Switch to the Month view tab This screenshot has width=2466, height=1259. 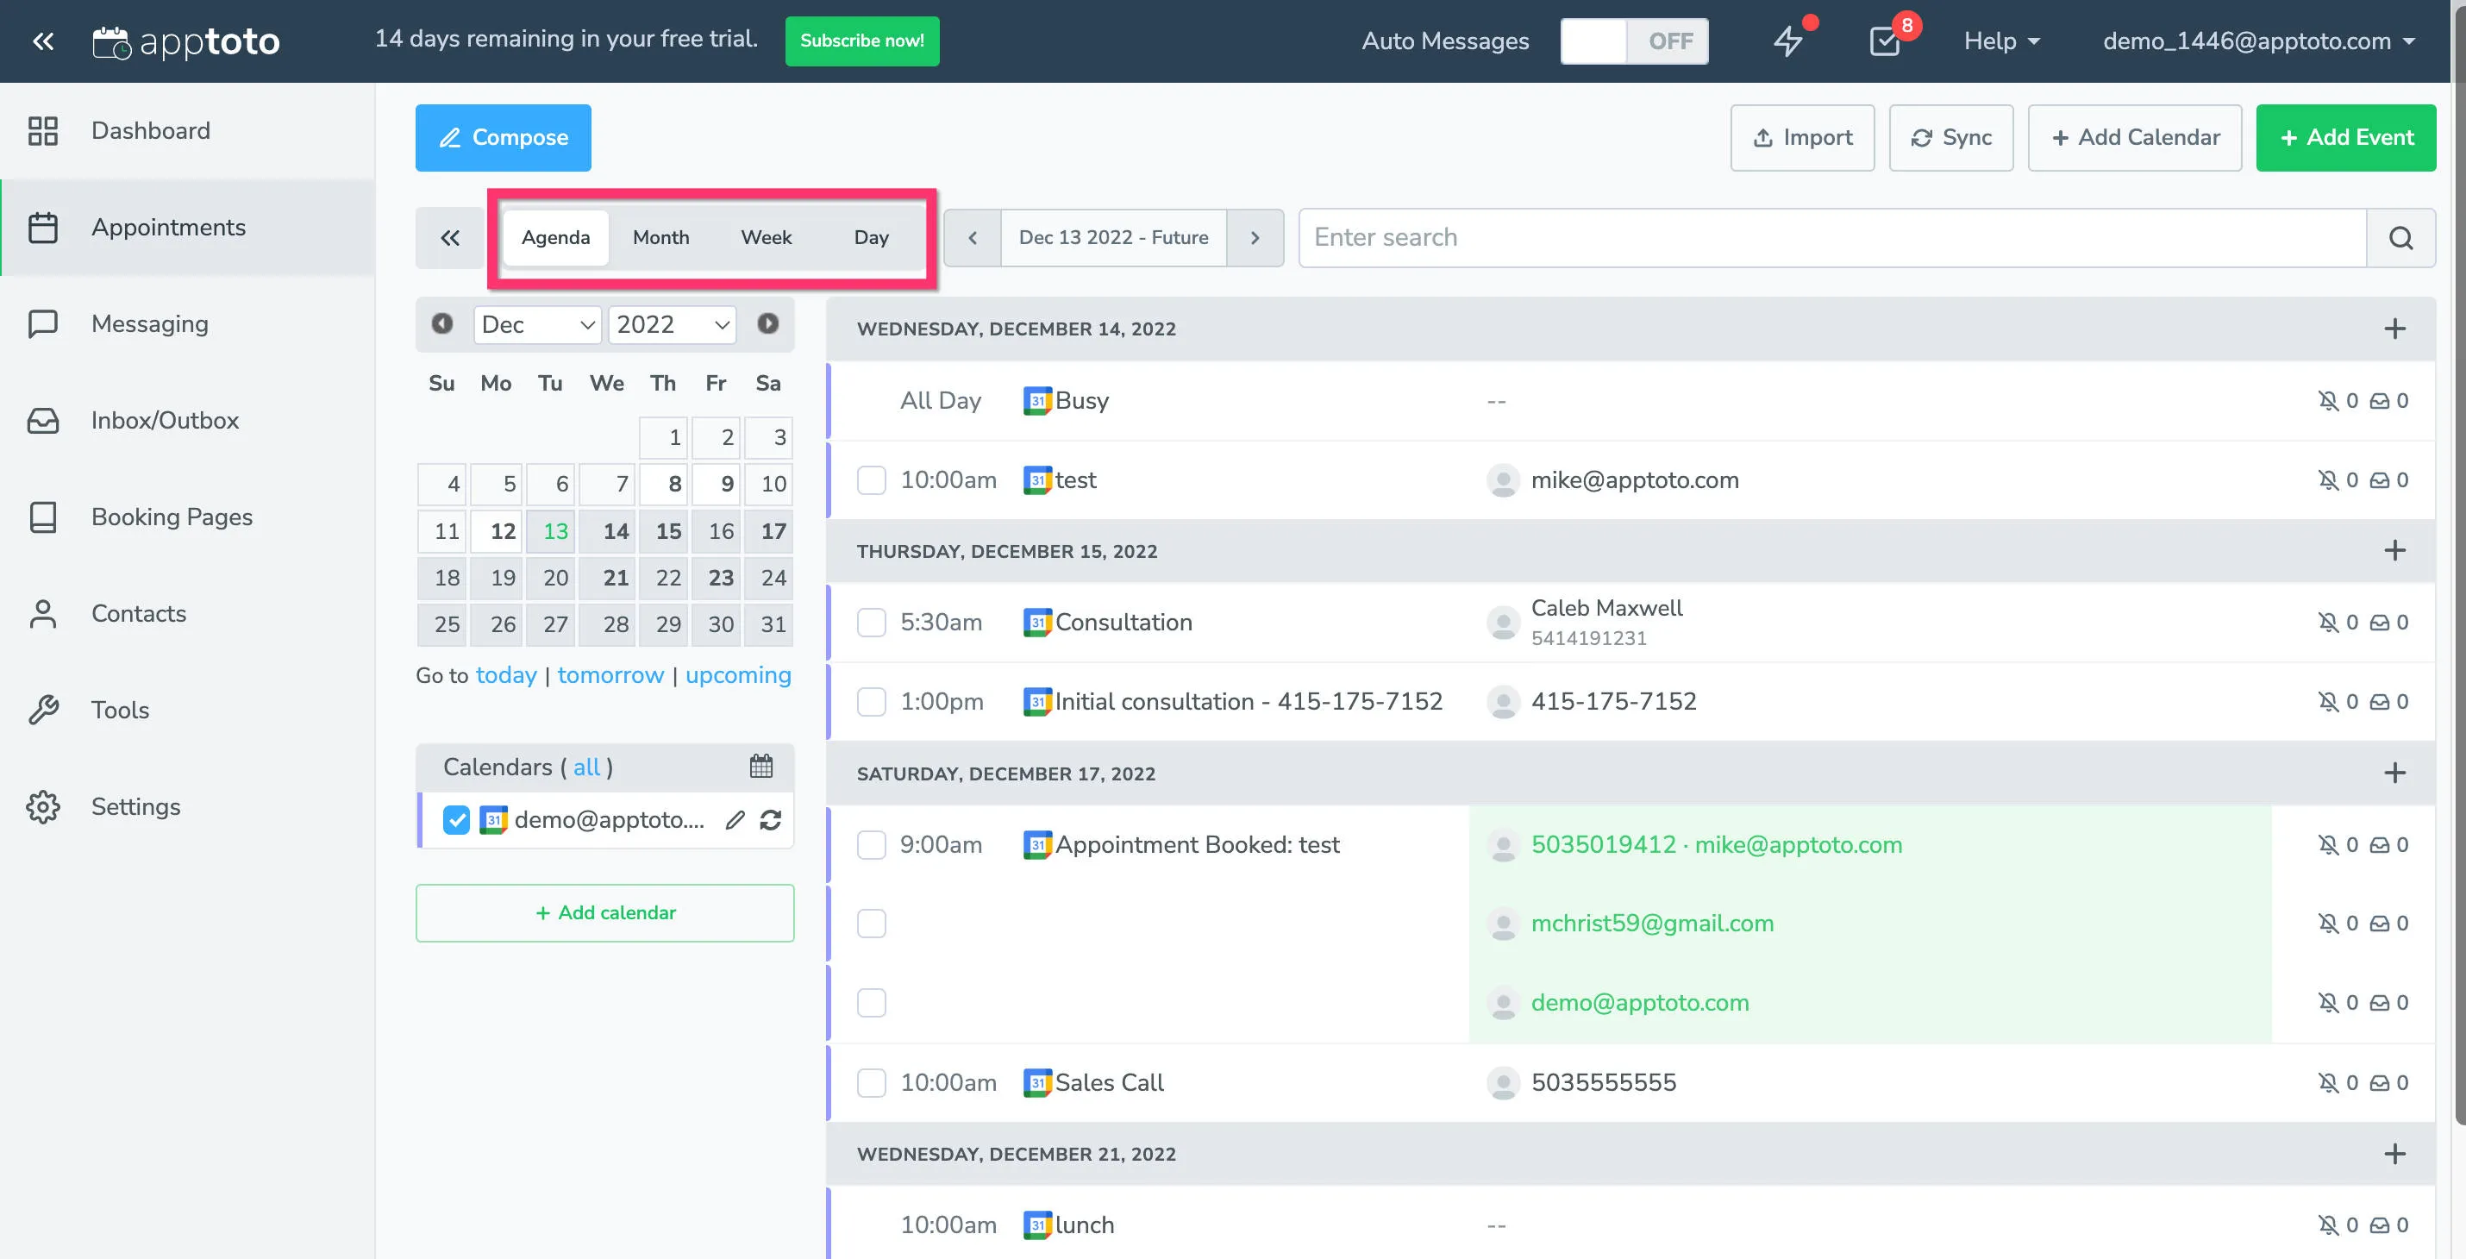point(660,237)
